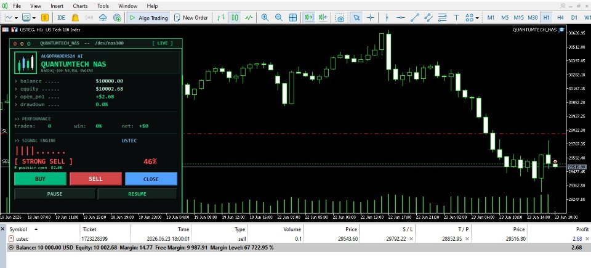
Task: Click the red SL level line on chart
Action: [375, 133]
